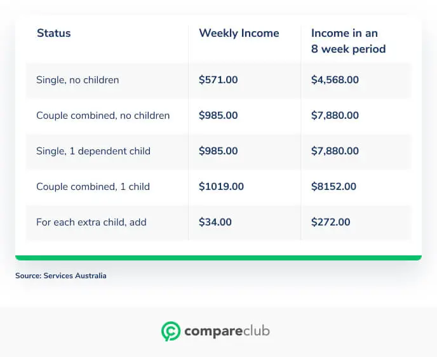Click the Couple combined, no children label
This screenshot has height=357, width=437.
tap(103, 116)
